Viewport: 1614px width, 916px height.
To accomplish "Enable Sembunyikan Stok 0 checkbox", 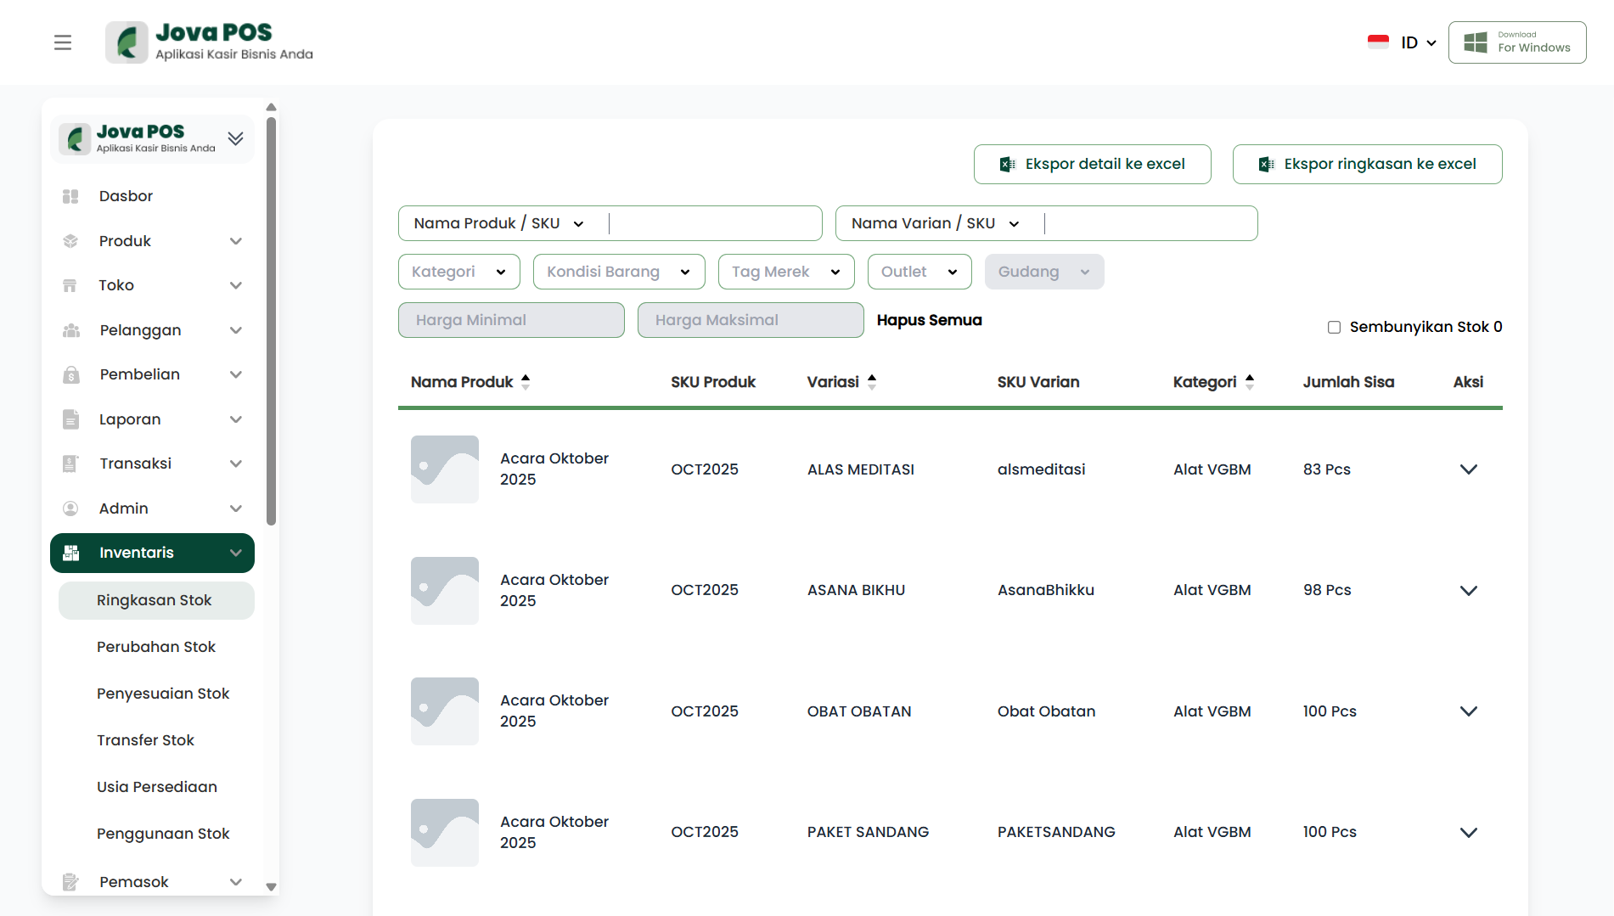I will pyautogui.click(x=1334, y=327).
